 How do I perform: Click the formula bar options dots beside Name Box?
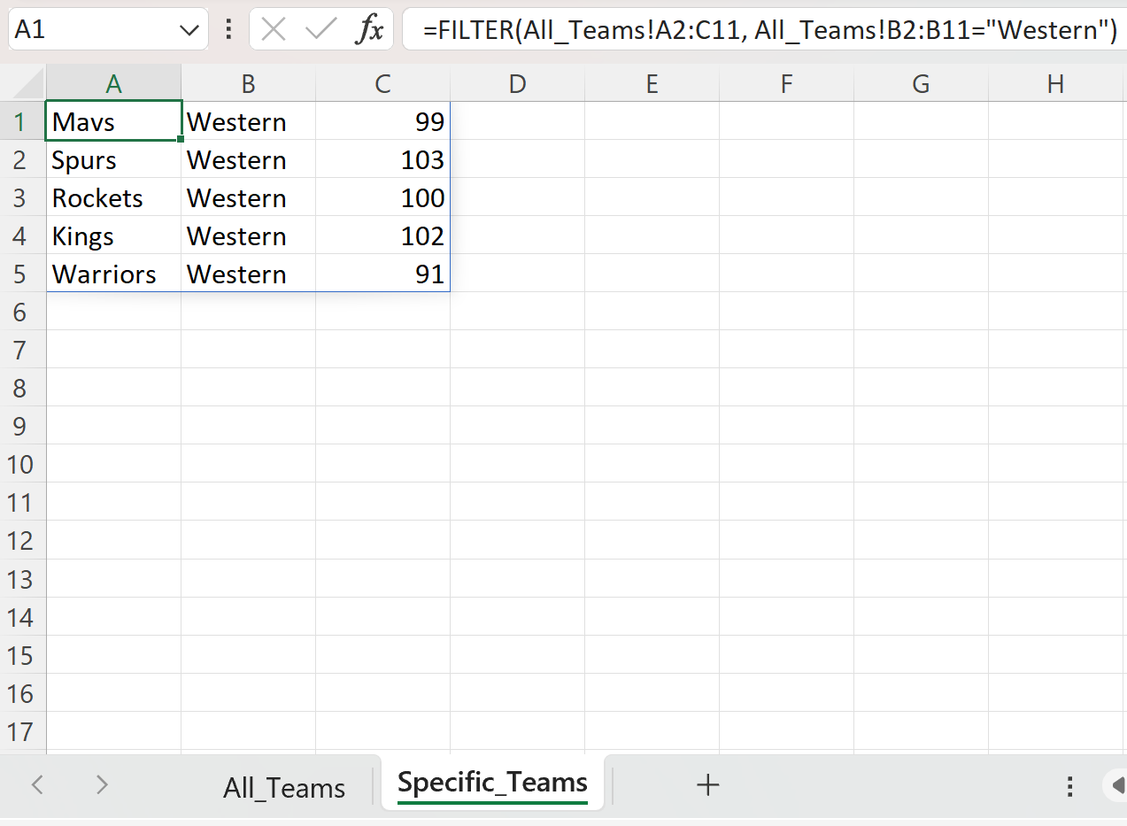[x=229, y=29]
